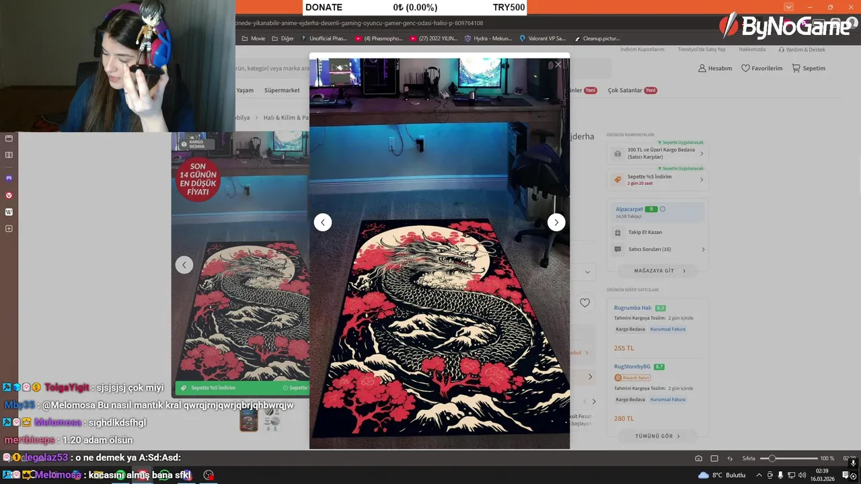
Task: Click TÜMÜNÜ GÖR button
Action: [x=657, y=436]
